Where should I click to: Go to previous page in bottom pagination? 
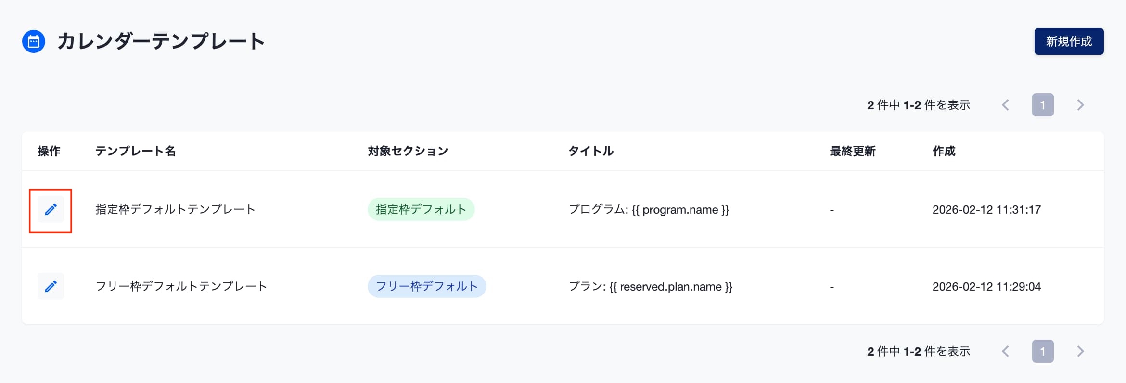point(1005,351)
